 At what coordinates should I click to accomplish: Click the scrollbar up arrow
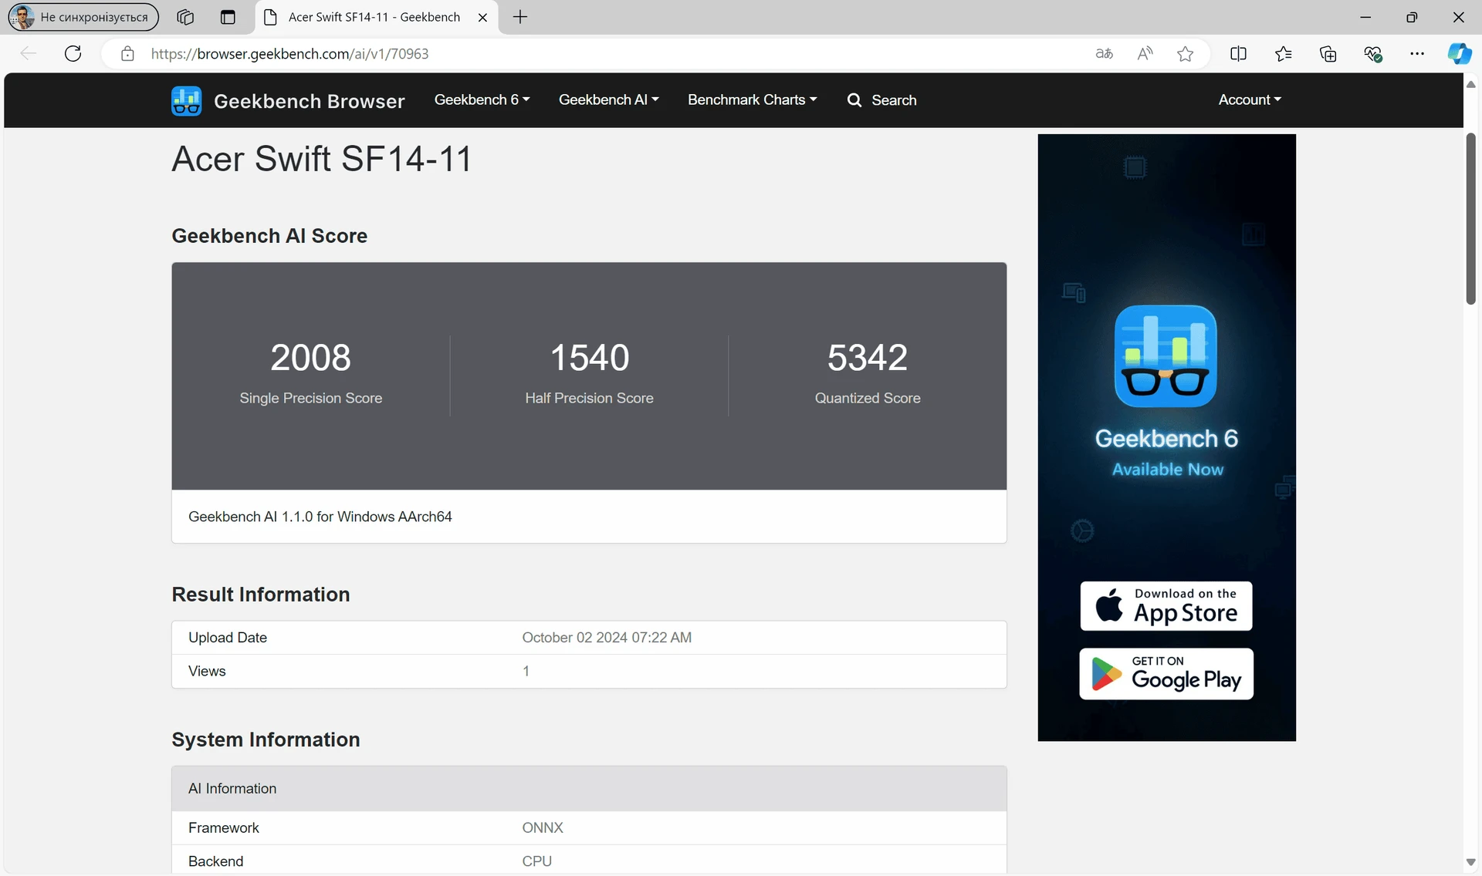pos(1470,84)
